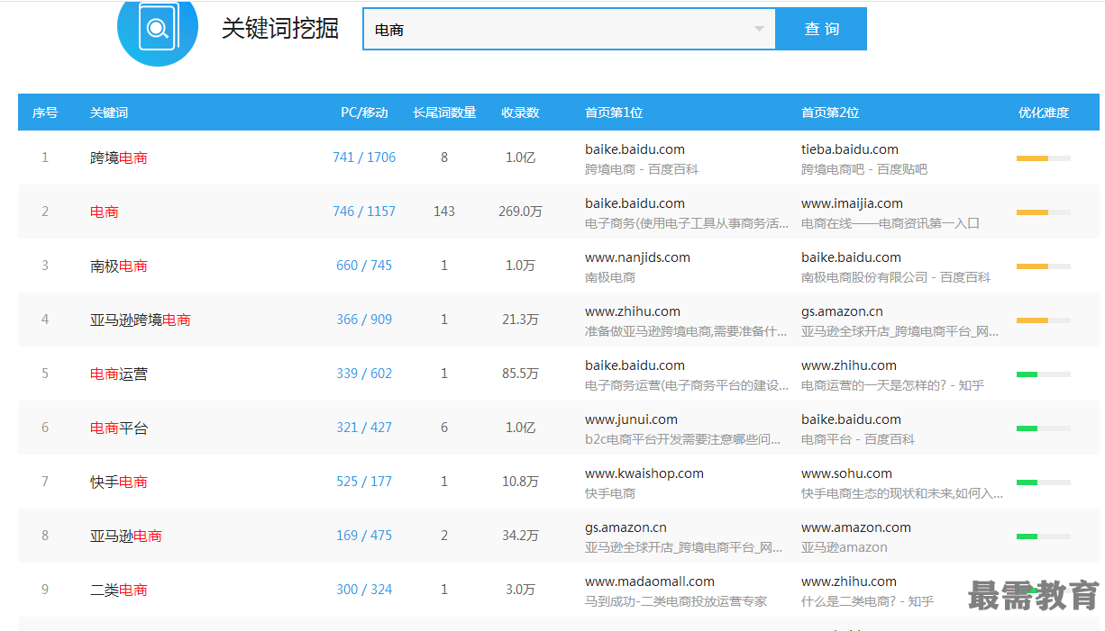Click the 143 long-tail count

tap(444, 212)
